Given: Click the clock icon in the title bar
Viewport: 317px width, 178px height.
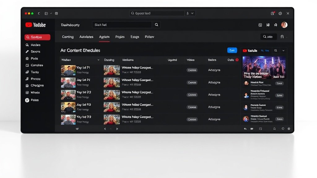Looking at the screenshot, I should (x=280, y=13).
